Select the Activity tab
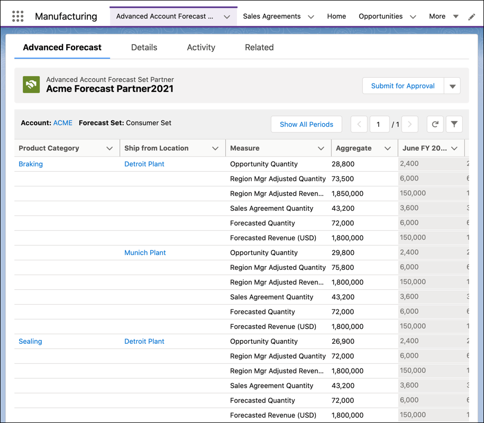The width and height of the screenshot is (484, 423). coord(200,47)
